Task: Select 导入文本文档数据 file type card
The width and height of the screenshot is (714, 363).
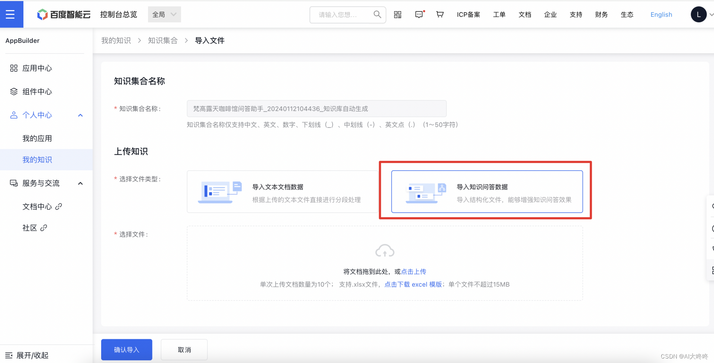Action: coord(283,192)
